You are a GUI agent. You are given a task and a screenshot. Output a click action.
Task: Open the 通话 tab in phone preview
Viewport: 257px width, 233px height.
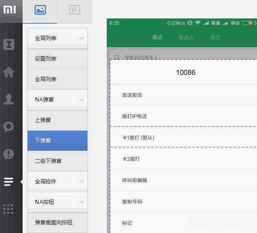(157, 37)
